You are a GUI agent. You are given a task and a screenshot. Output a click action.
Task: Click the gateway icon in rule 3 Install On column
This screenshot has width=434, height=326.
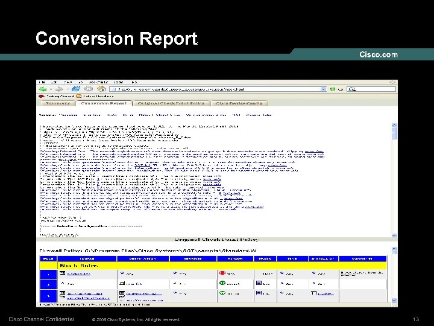tap(313, 293)
